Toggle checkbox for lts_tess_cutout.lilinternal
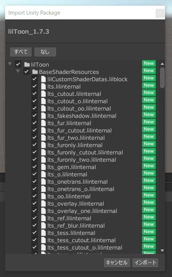172x277 pixels. point(35,240)
